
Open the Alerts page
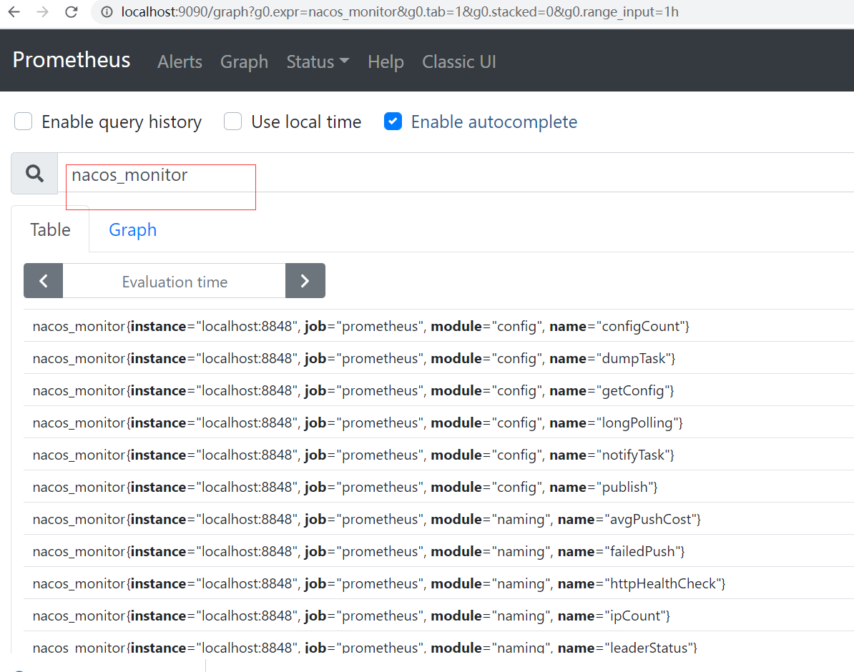180,62
